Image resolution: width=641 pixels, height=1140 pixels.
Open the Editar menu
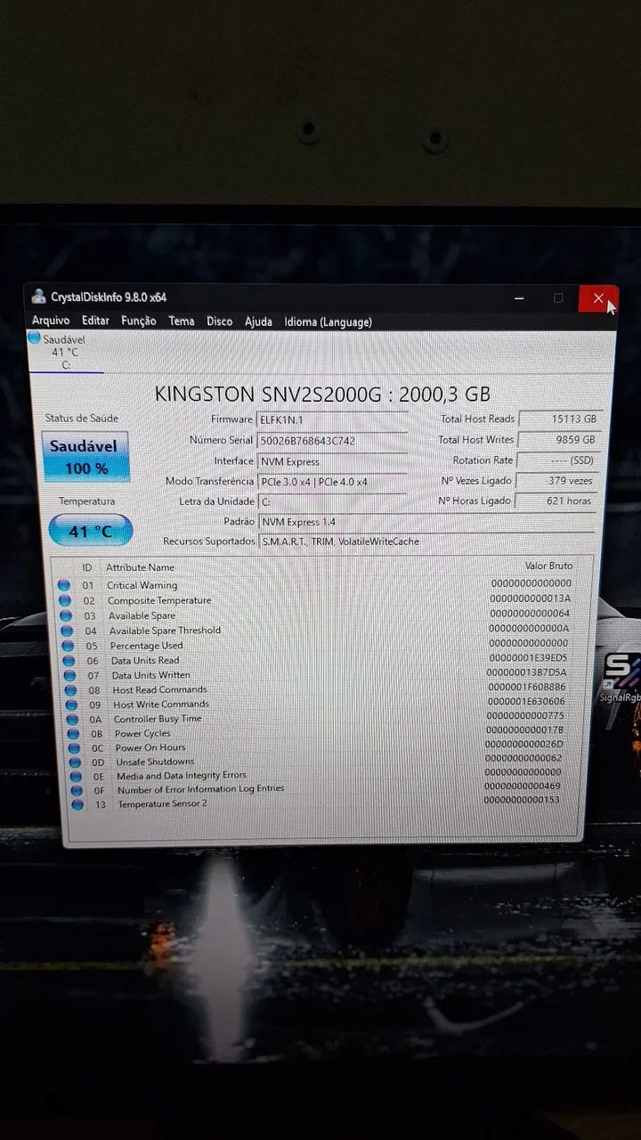[x=95, y=321]
